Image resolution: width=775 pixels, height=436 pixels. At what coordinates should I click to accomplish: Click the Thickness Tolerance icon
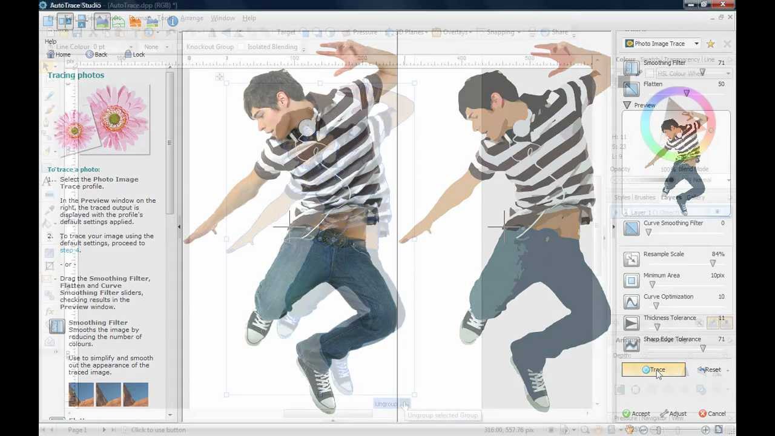pyautogui.click(x=632, y=323)
